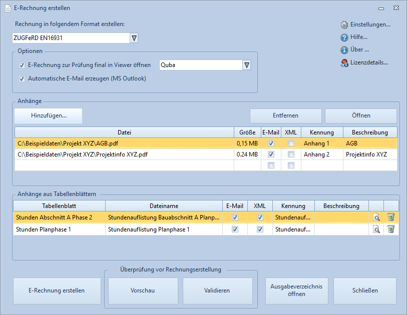Click the Tabellenblatt column header
Screen dimensions: 407x315
click(59, 206)
